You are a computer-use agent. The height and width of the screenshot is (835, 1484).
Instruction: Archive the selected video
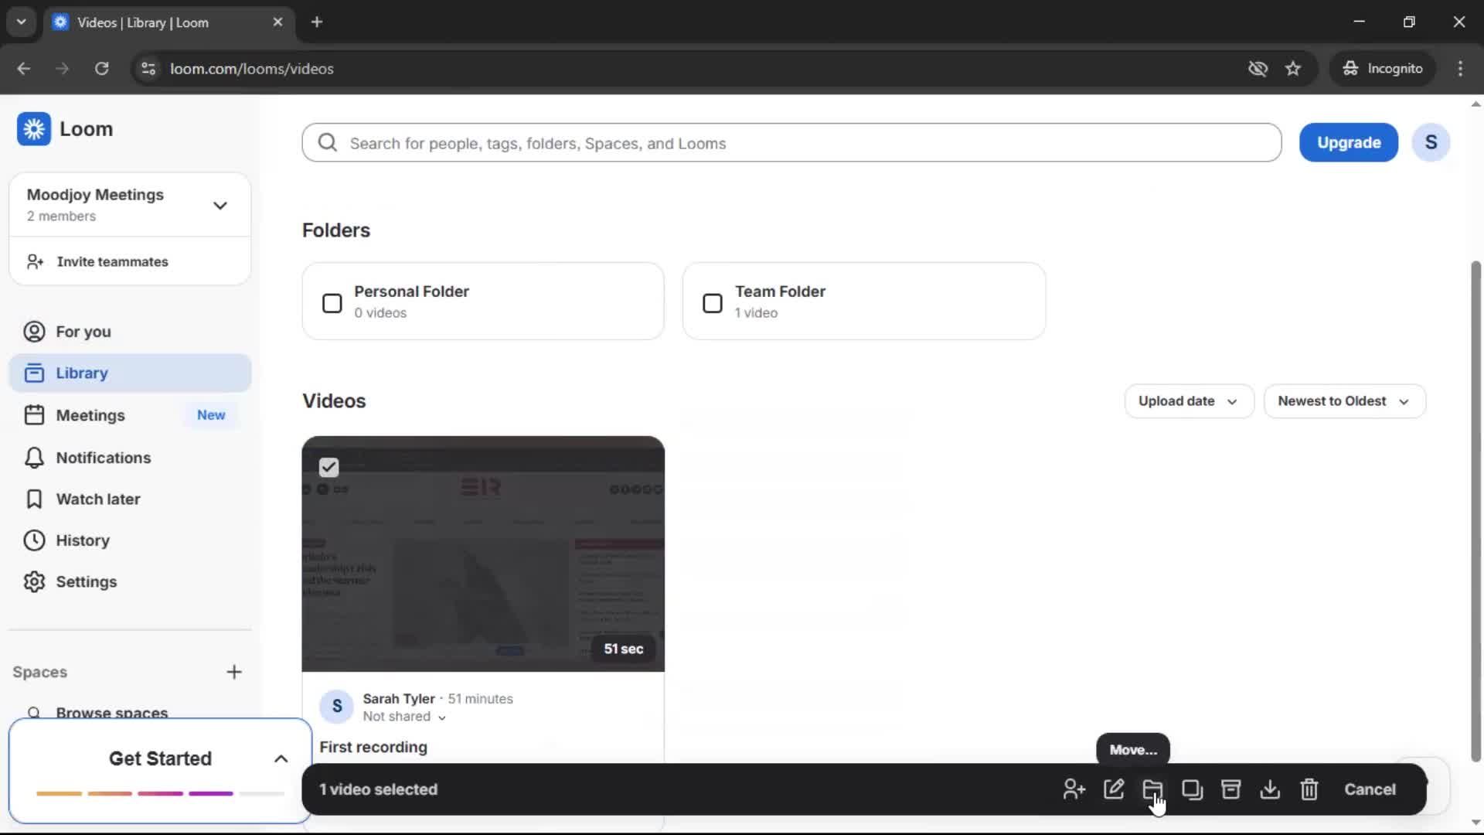pos(1230,789)
